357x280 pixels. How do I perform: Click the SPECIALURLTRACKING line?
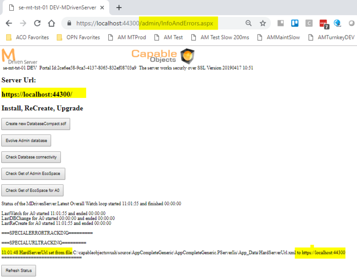point(44,242)
